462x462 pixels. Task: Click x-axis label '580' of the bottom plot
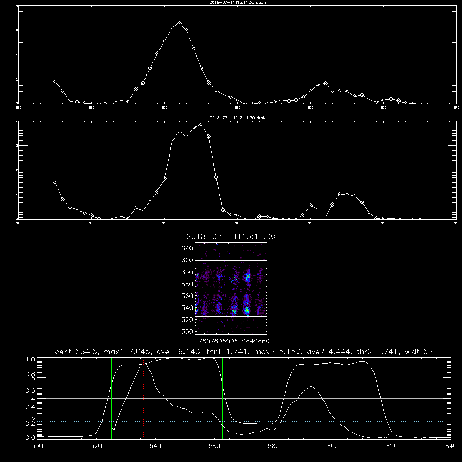[x=274, y=446]
